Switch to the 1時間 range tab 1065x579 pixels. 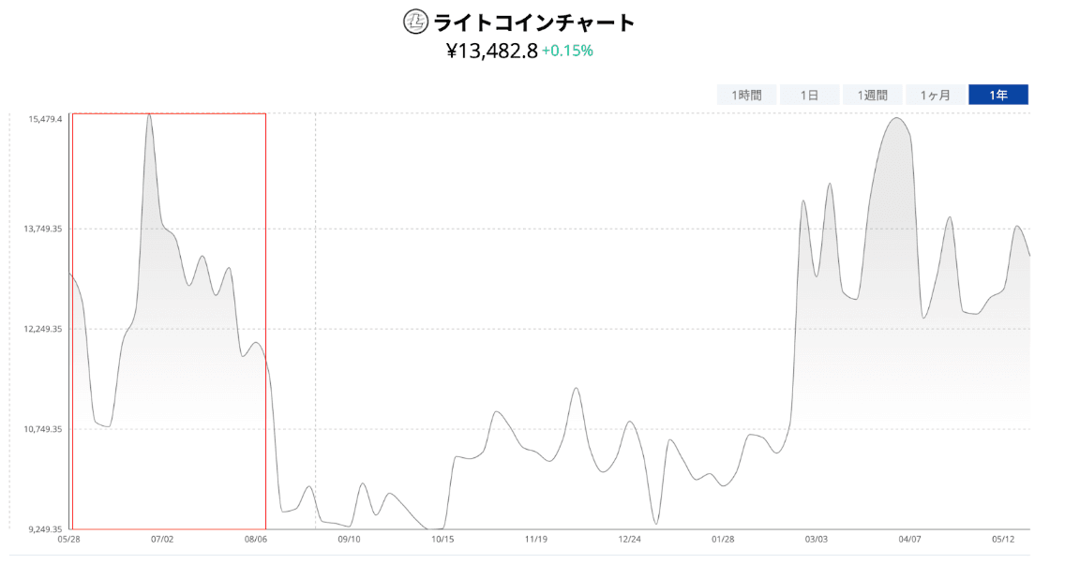pyautogui.click(x=747, y=95)
